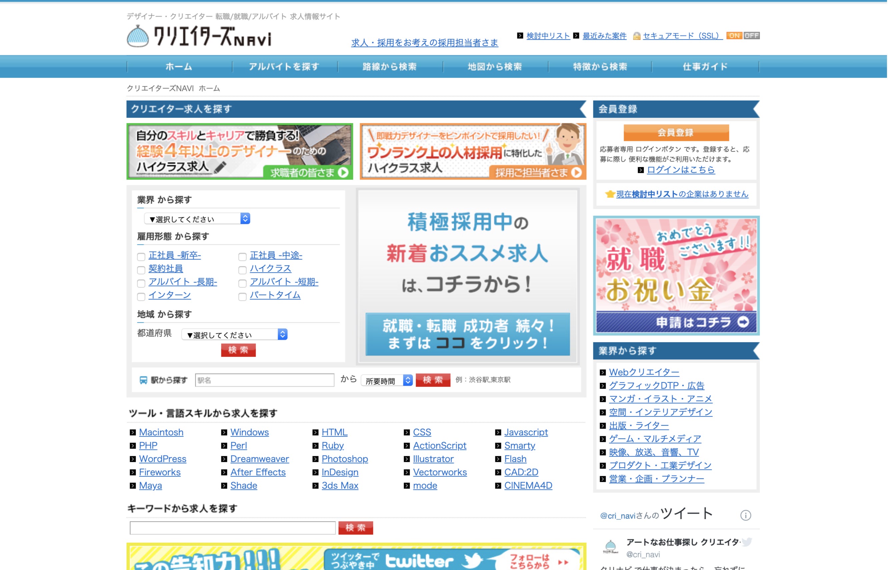Viewport: 888px width, 570px height.
Task: Click the orange 会員登録 button
Action: [x=676, y=133]
